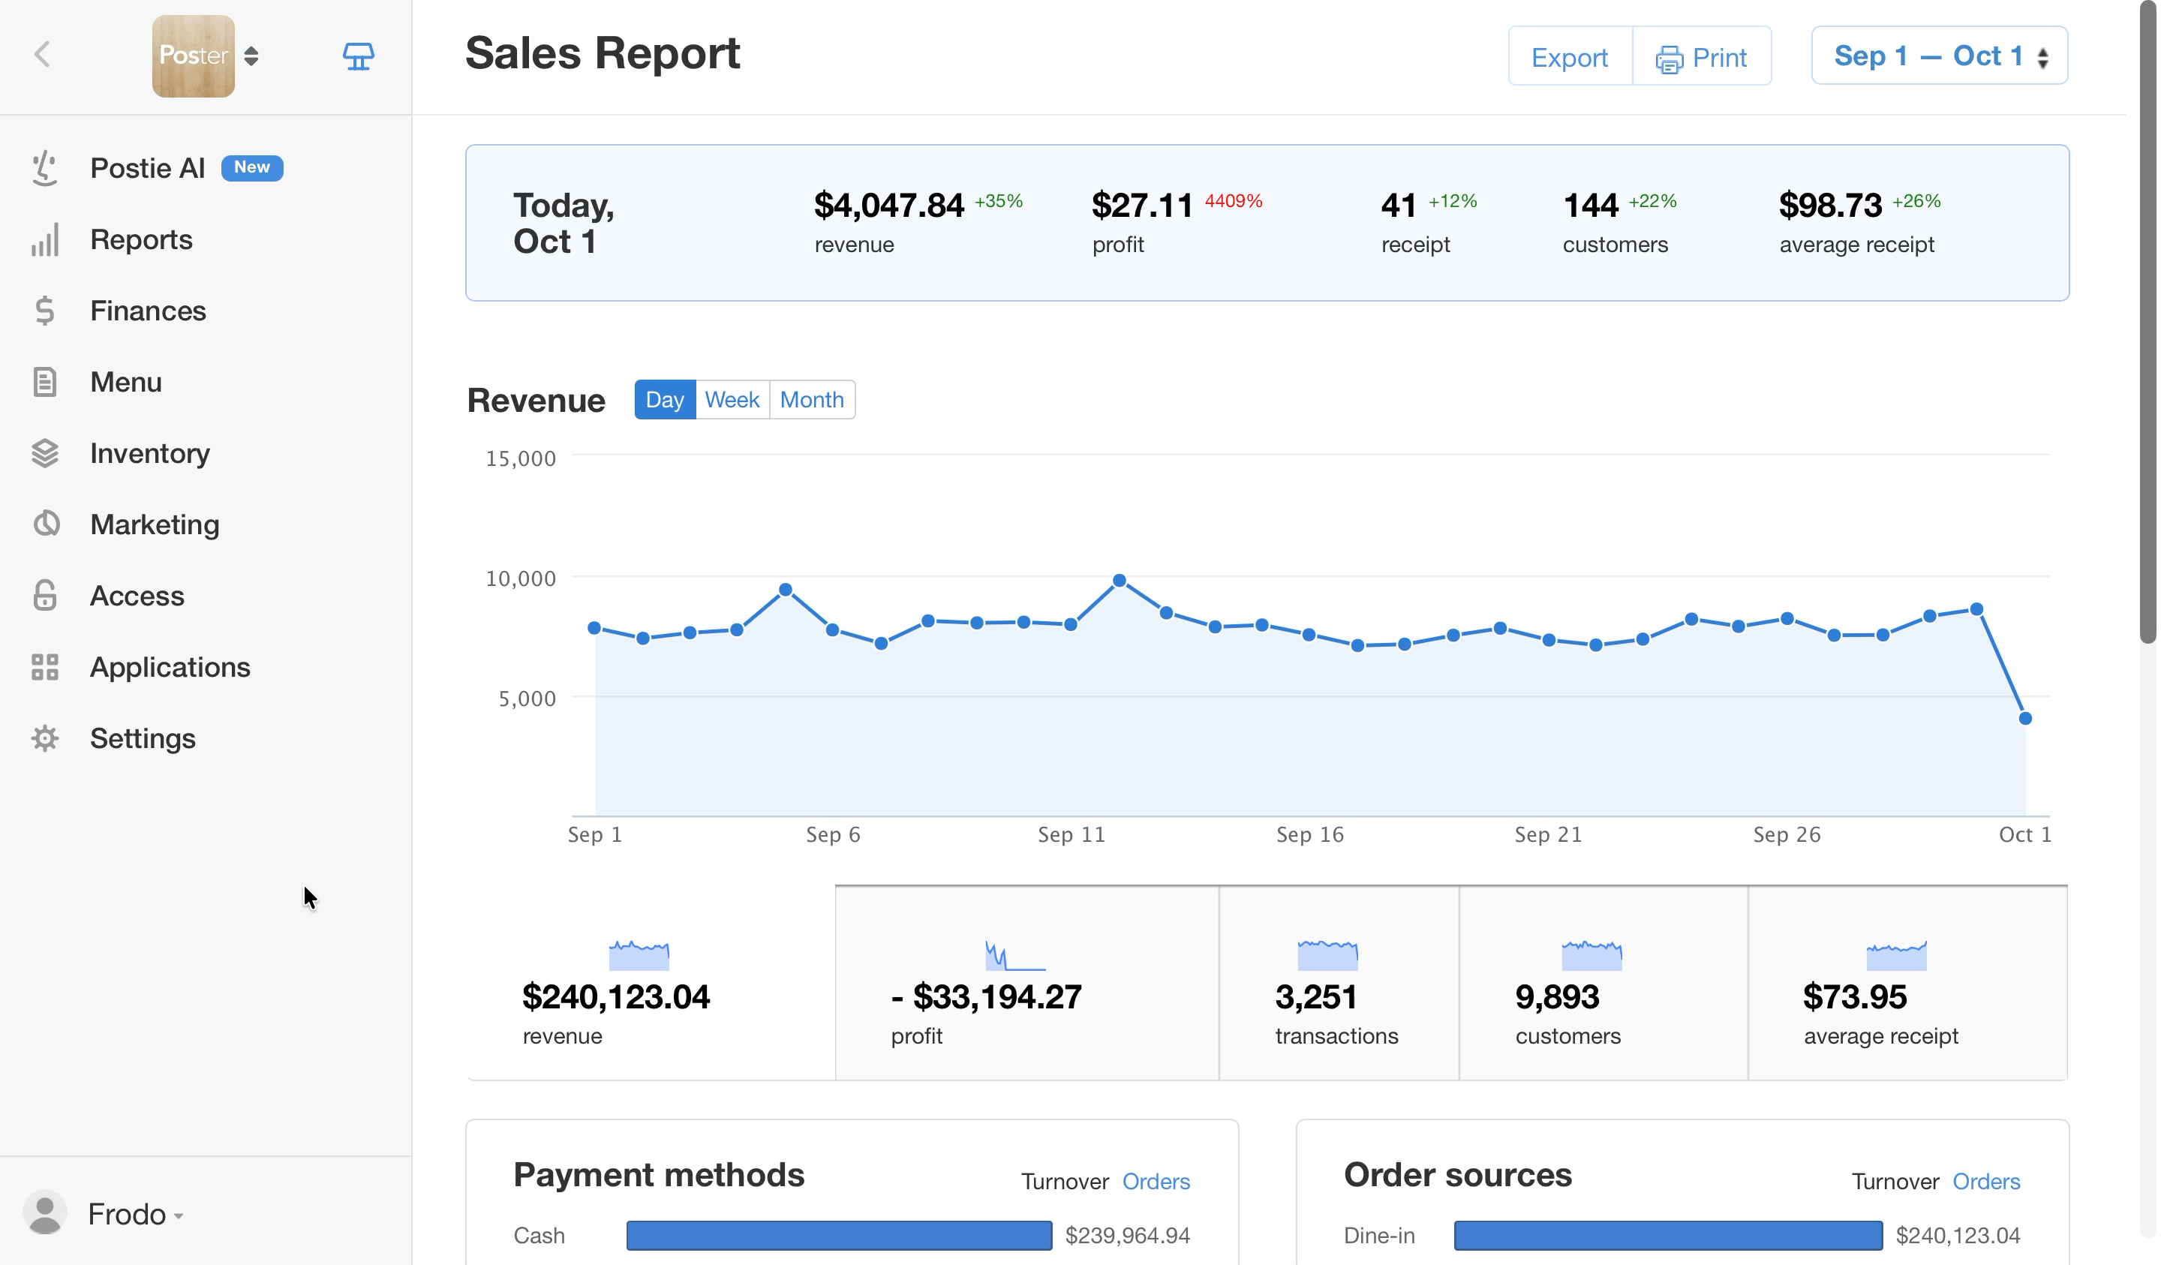Click the Oct 1 data point on chart
This screenshot has height=1265, width=2161.
click(x=2025, y=718)
